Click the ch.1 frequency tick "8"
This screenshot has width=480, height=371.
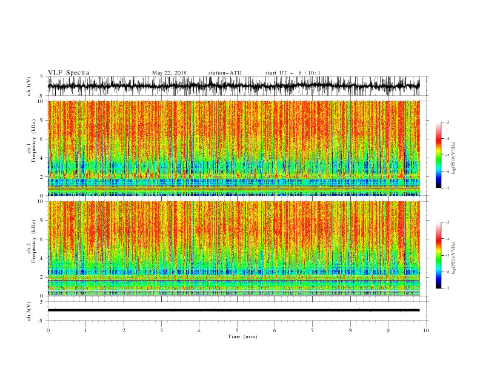coord(42,120)
